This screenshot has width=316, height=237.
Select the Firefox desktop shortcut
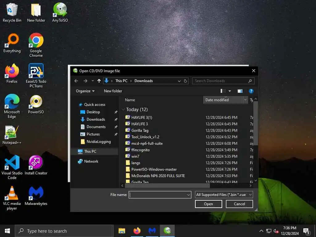click(12, 73)
